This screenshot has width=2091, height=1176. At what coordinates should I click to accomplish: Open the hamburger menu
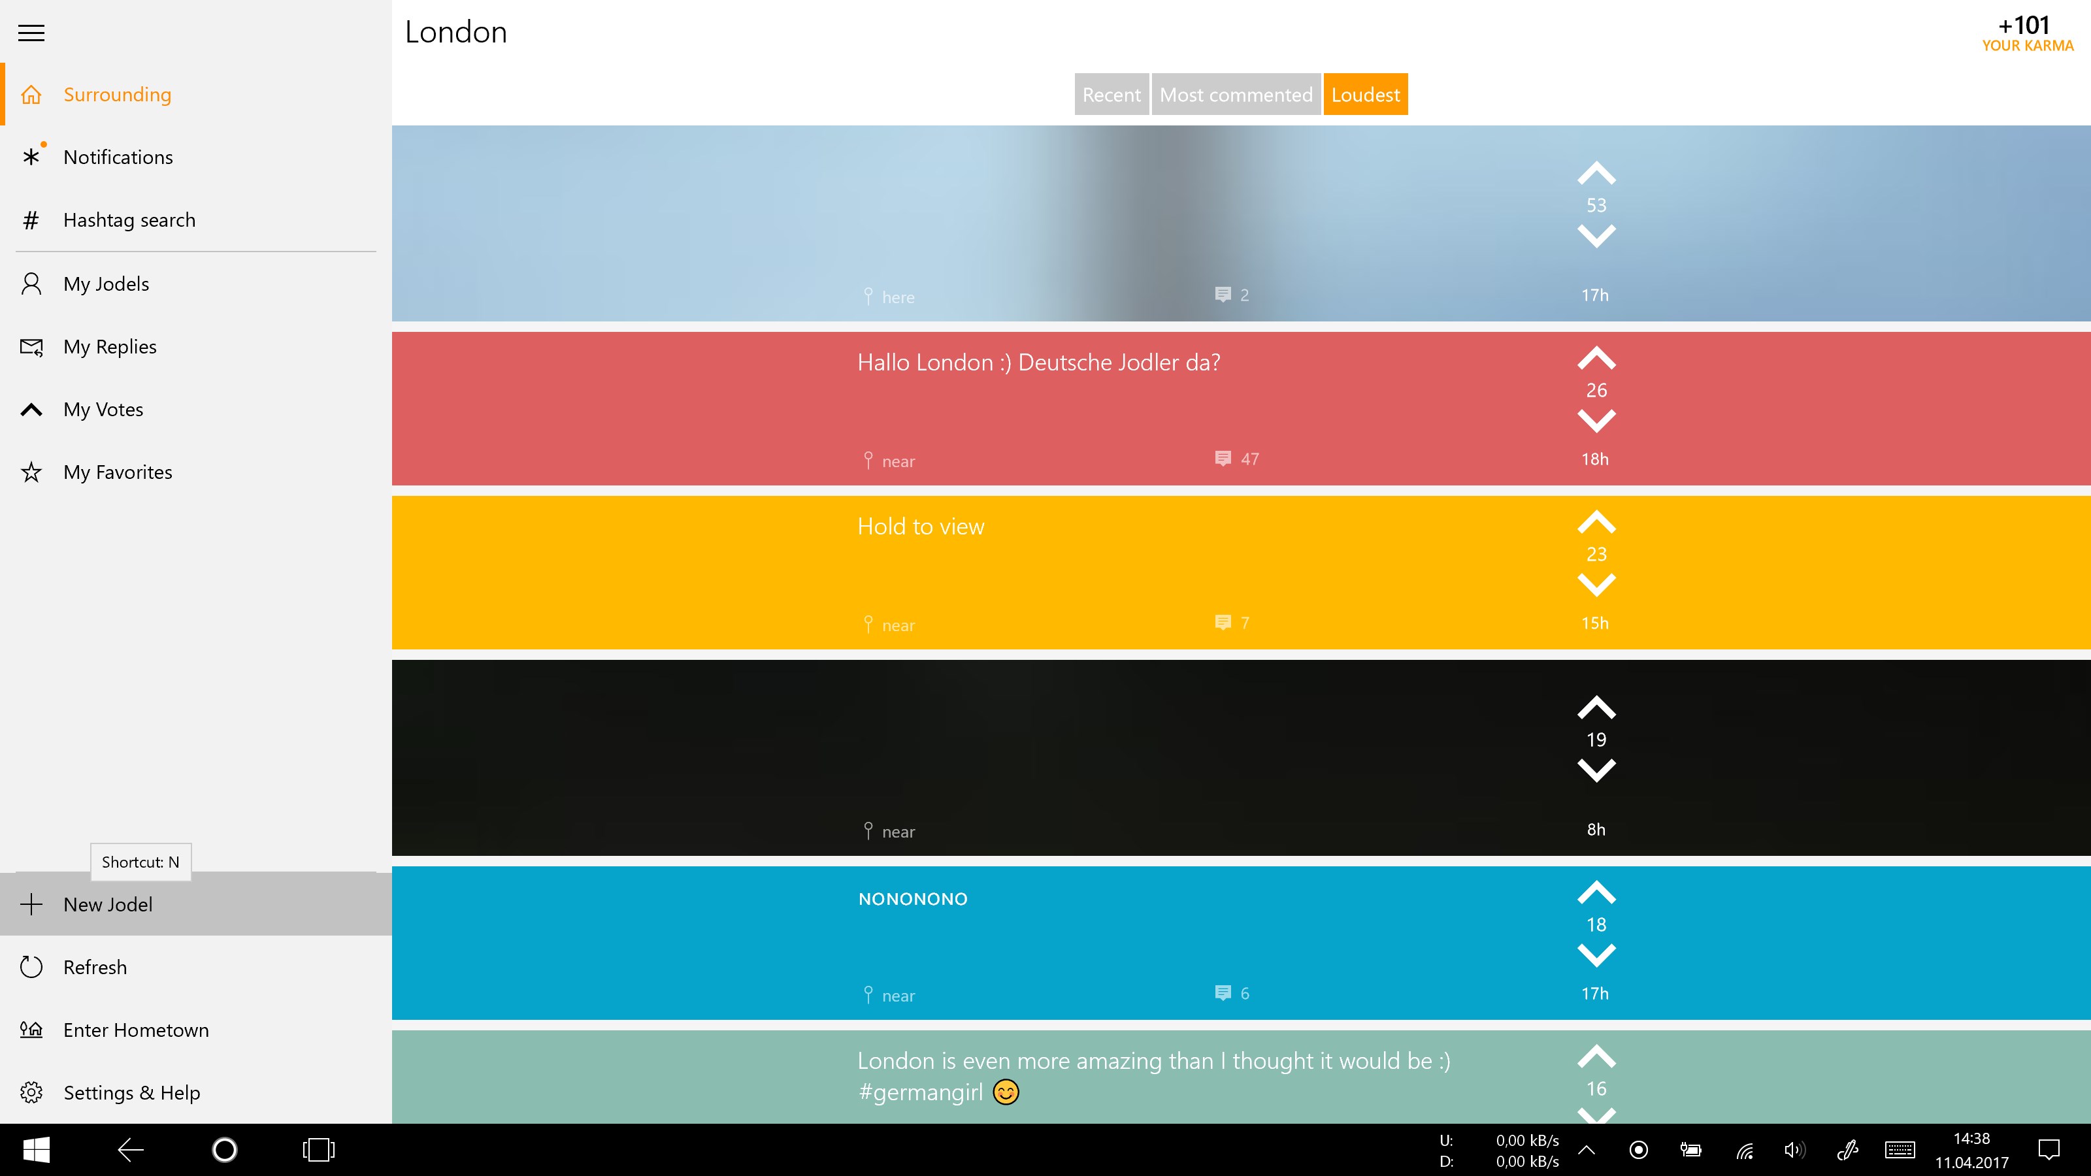(31, 33)
